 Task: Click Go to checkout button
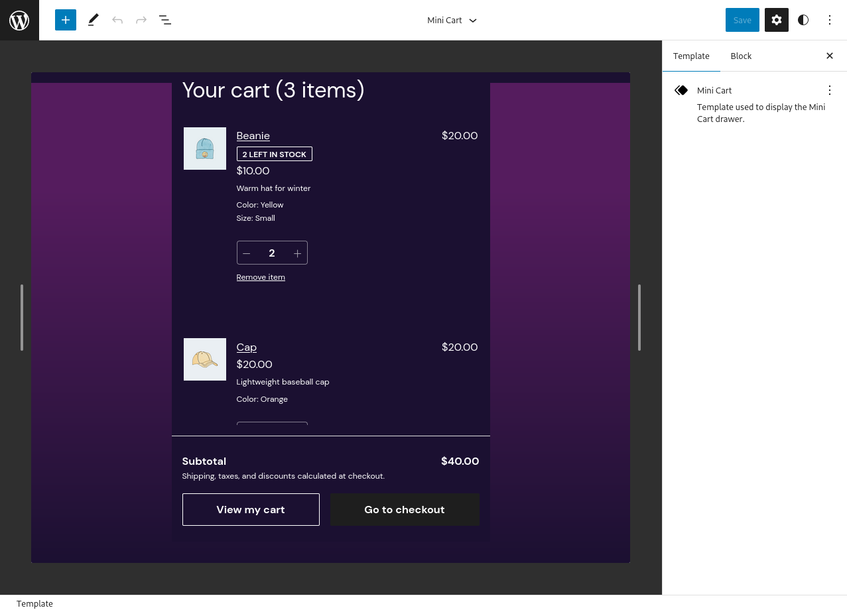(x=405, y=509)
